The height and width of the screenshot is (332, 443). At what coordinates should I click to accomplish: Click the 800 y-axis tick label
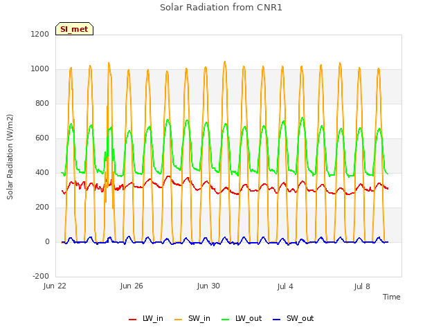42,103
